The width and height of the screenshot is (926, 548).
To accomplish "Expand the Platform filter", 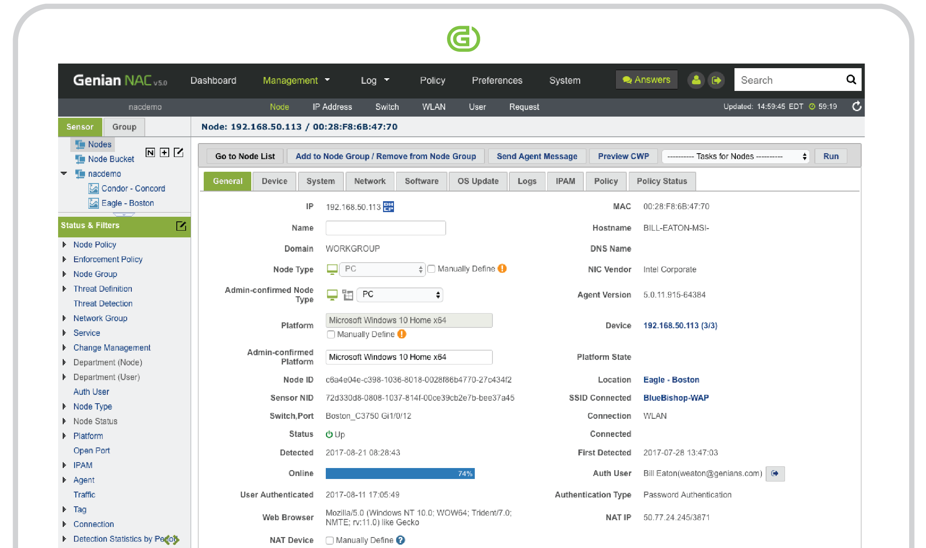I will 64,436.
